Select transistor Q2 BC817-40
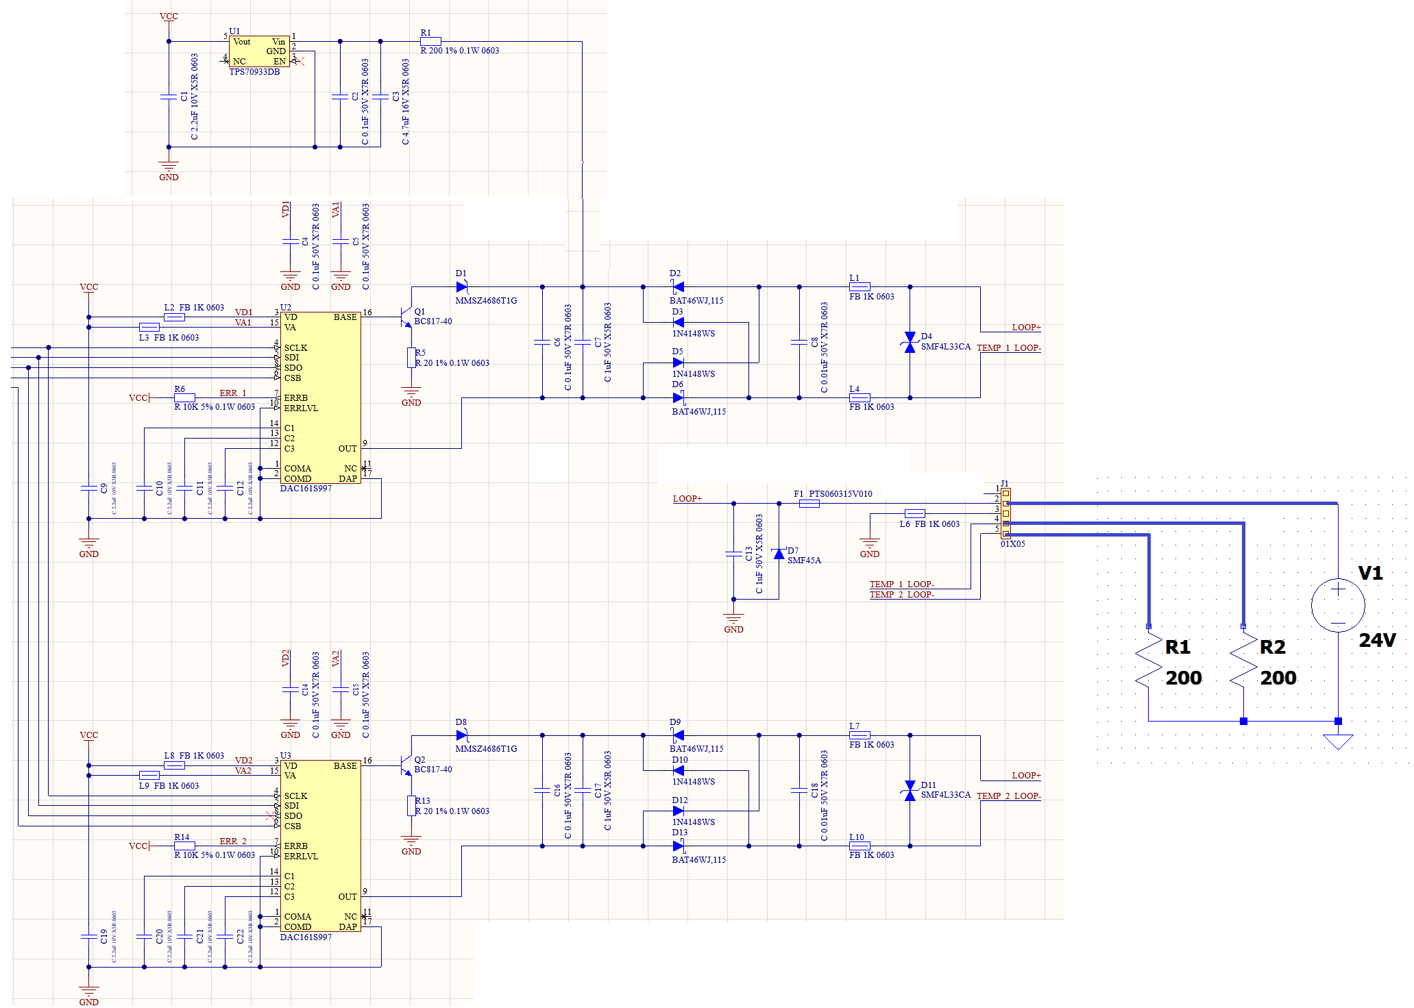The width and height of the screenshot is (1414, 1008). [x=406, y=765]
